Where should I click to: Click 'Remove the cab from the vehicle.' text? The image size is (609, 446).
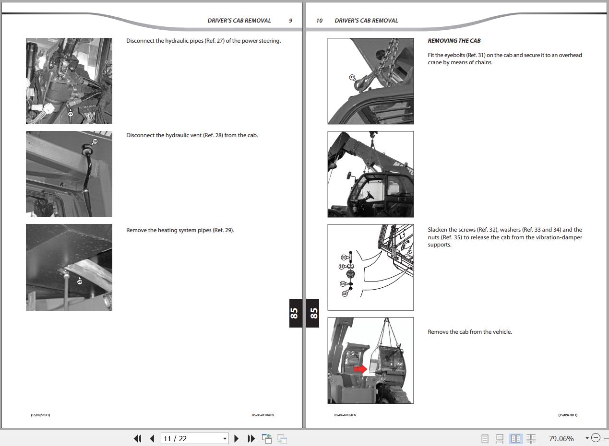(470, 332)
